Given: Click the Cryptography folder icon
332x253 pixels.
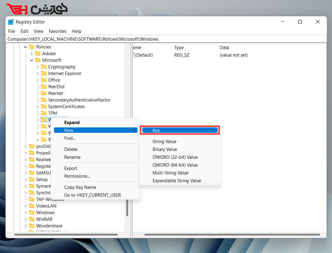Looking at the screenshot, I should [x=43, y=67].
